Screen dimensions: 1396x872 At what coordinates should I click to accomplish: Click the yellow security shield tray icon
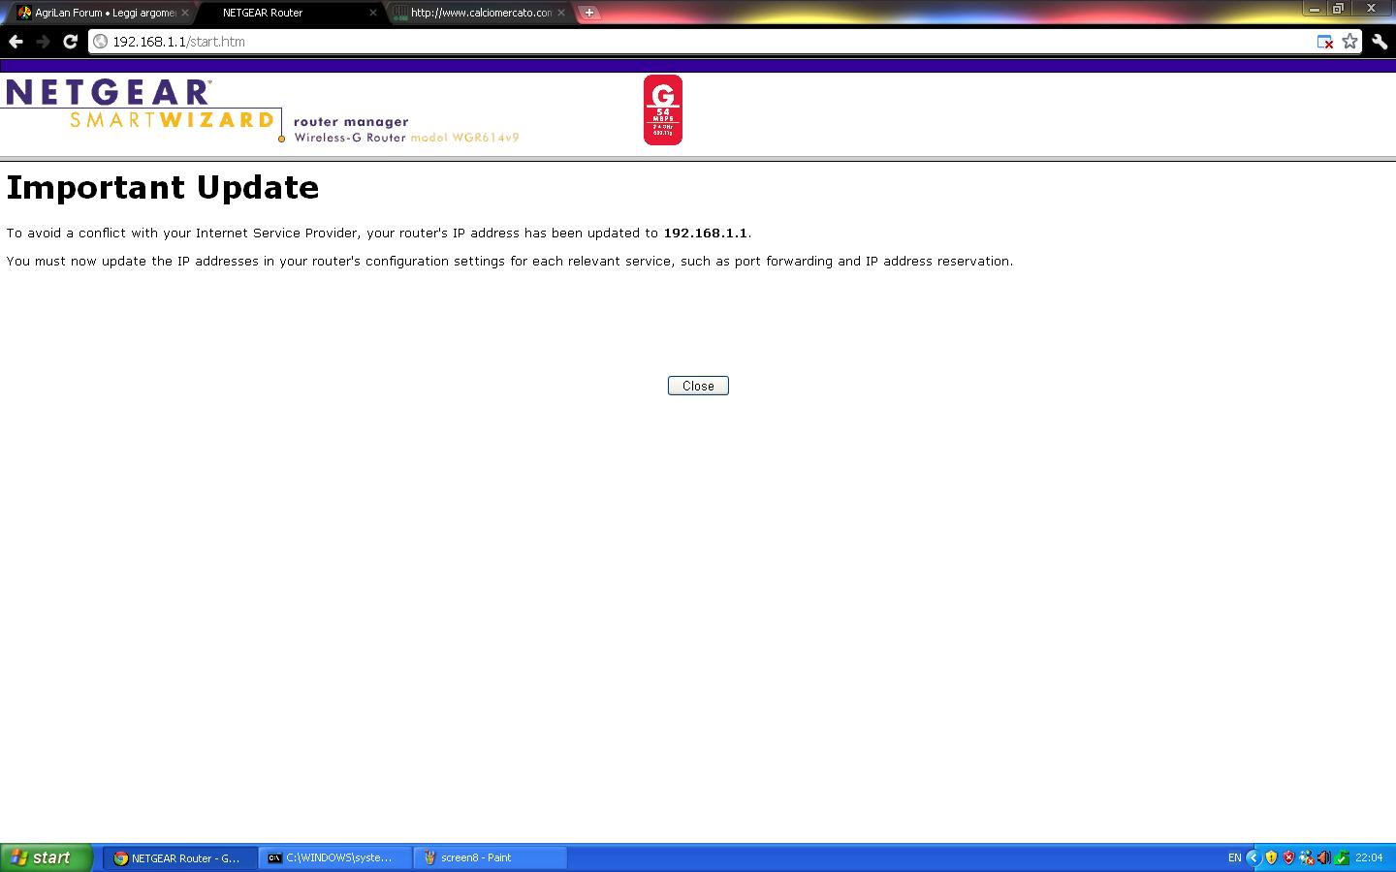click(1271, 857)
